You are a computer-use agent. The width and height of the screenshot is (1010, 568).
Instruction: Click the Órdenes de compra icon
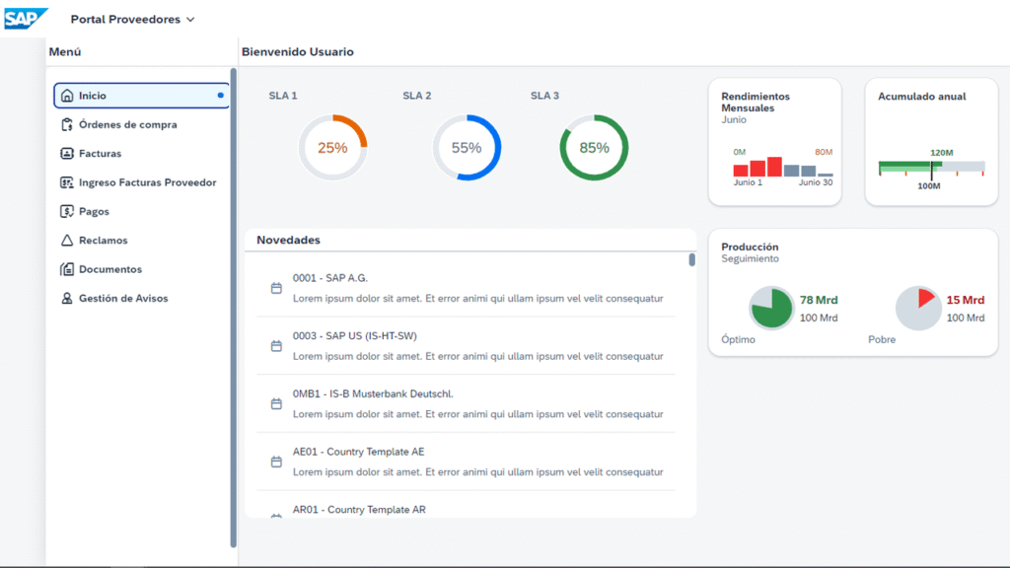pyautogui.click(x=67, y=125)
